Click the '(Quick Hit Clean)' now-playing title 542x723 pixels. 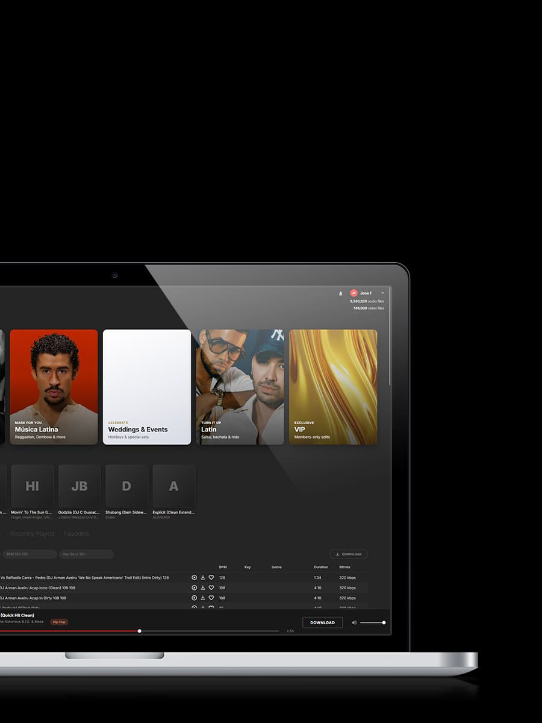(17, 615)
